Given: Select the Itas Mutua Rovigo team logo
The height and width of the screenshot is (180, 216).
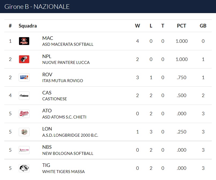Looking at the screenshot, I should tap(24, 77).
